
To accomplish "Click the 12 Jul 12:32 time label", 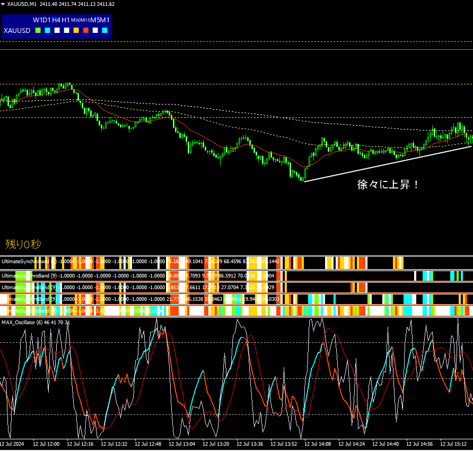I will click(114, 444).
